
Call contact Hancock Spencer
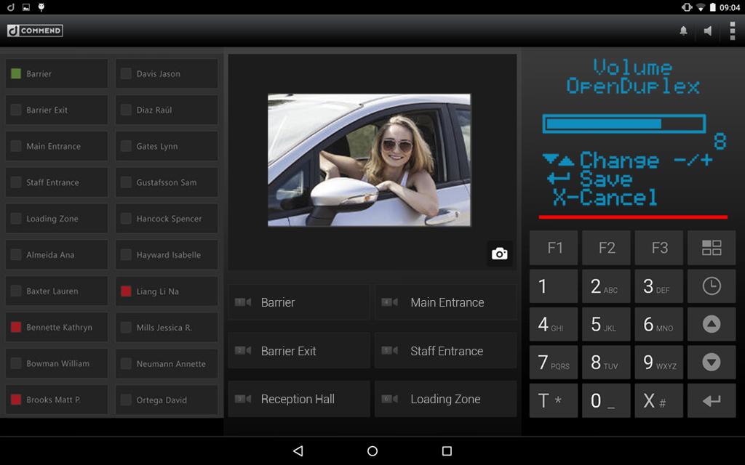pyautogui.click(x=167, y=218)
